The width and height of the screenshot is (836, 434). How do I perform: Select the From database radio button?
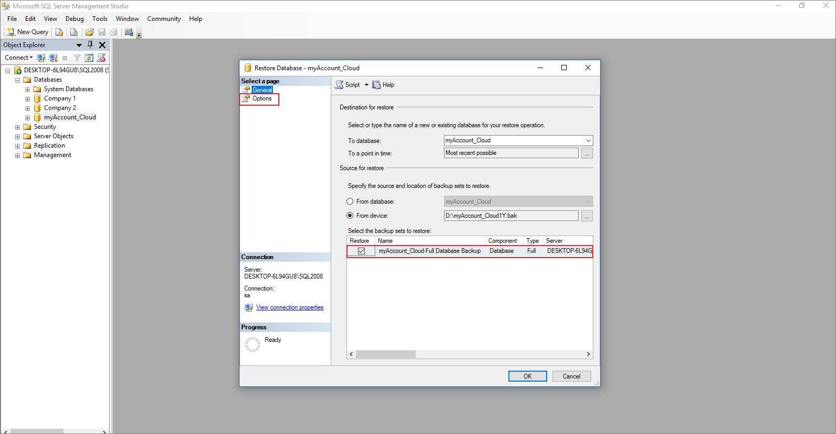coord(350,202)
